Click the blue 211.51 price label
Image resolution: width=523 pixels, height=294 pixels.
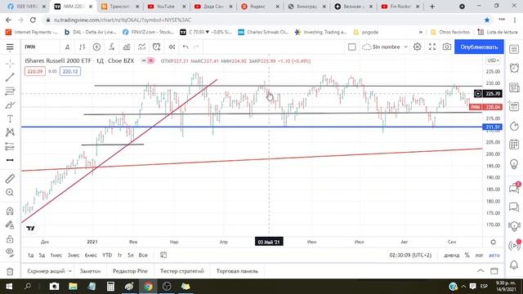[493, 127]
